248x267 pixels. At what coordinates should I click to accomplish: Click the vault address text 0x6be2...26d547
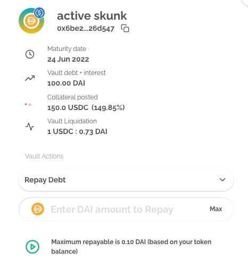coord(86,29)
